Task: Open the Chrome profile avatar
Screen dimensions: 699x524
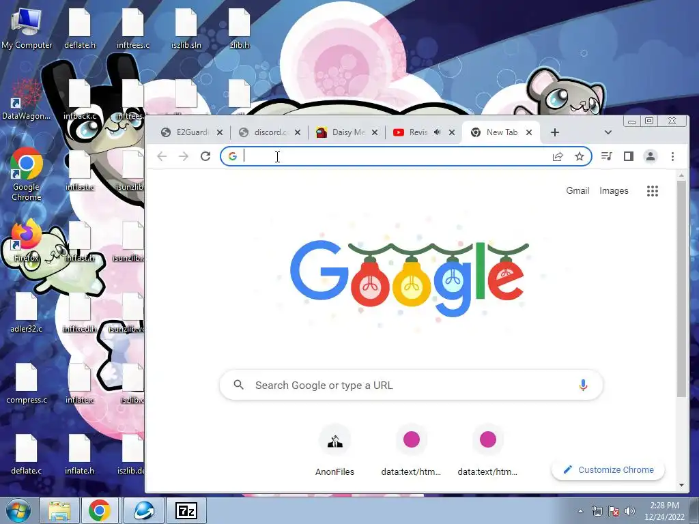Action: [x=651, y=156]
